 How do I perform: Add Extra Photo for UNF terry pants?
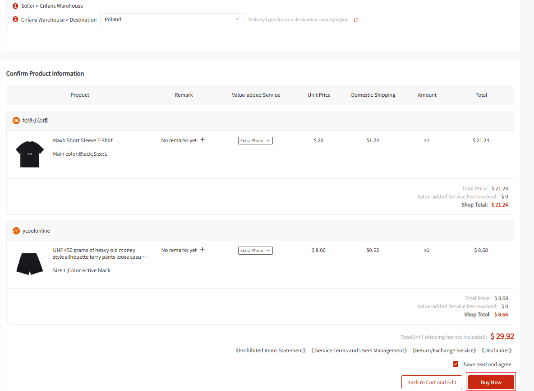point(255,250)
